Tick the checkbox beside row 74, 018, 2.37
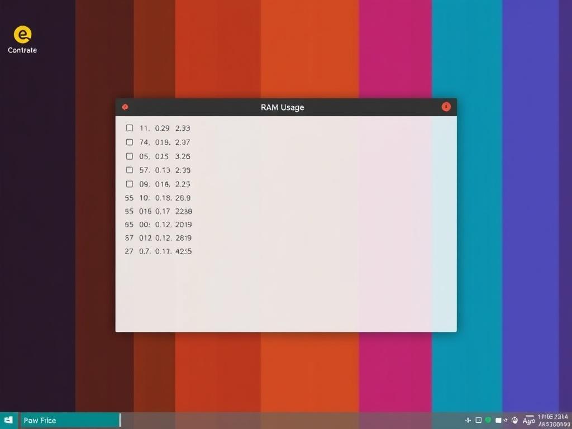This screenshot has height=429, width=572. tap(130, 142)
